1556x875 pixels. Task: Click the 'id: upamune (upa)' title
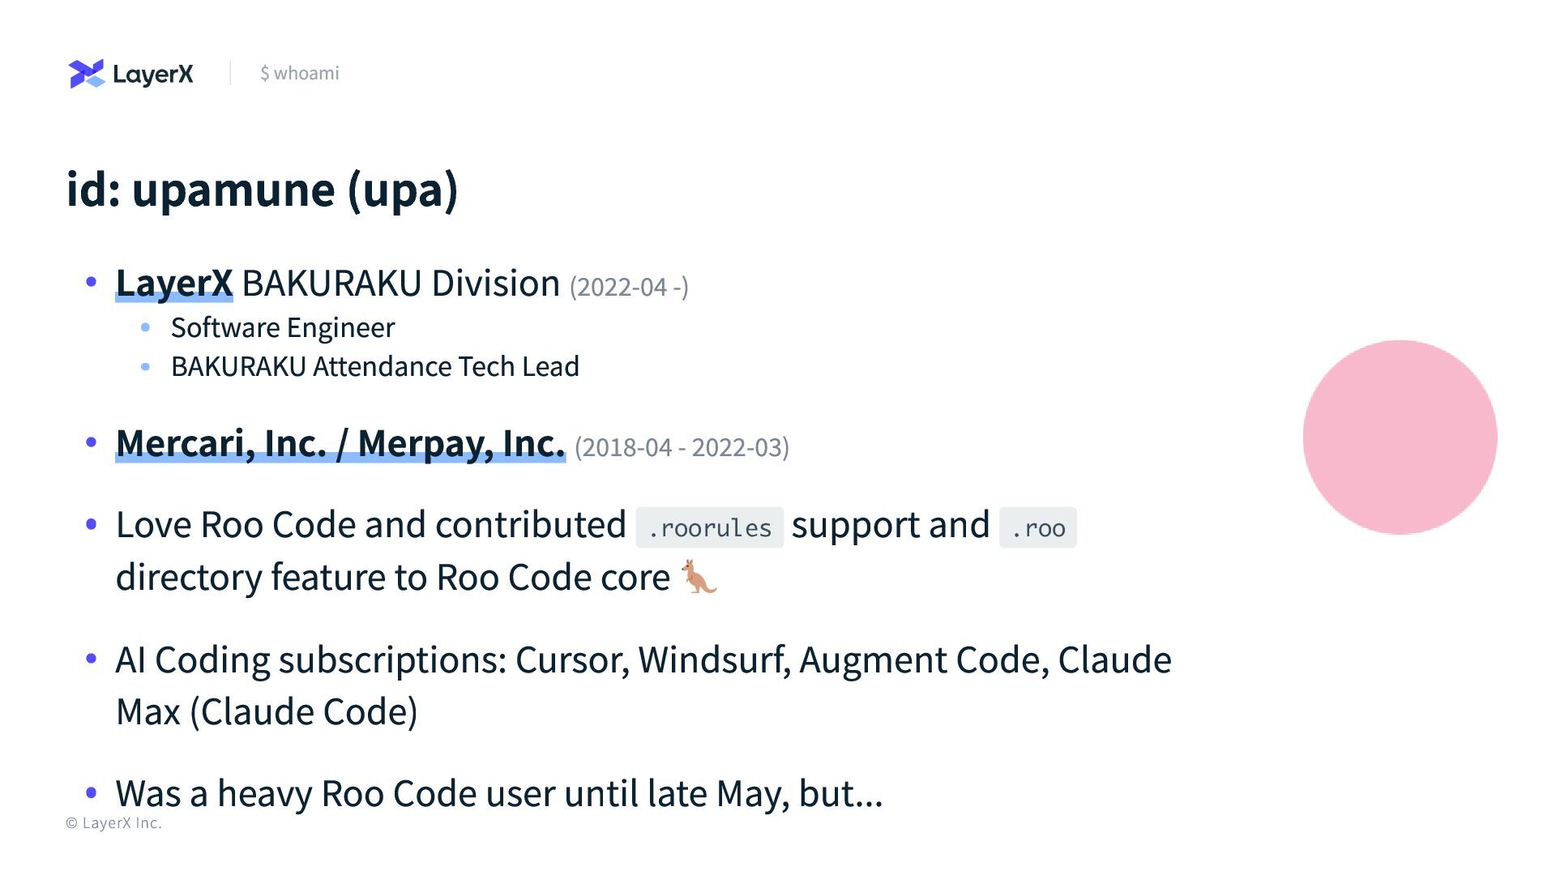click(x=262, y=190)
